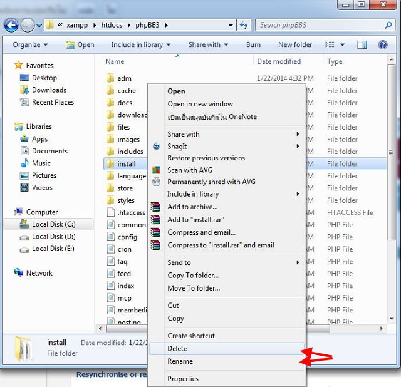Click htdocs in the address breadcrumb

pos(112,25)
